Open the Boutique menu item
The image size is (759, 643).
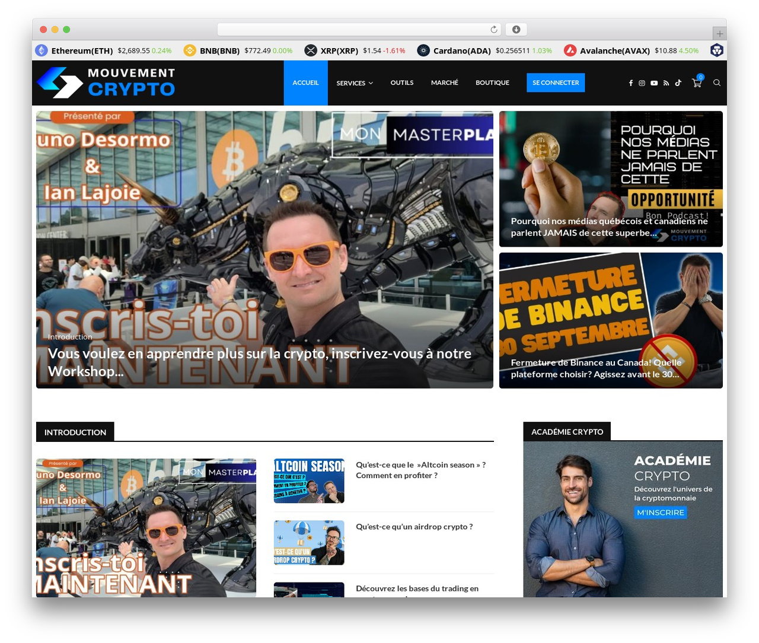(x=492, y=83)
